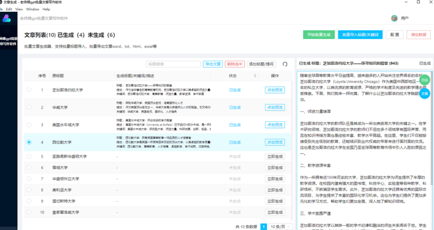This screenshot has height=230, width=434.
Task: Click 点击预览 for row 3
Action: pyautogui.click(x=275, y=125)
